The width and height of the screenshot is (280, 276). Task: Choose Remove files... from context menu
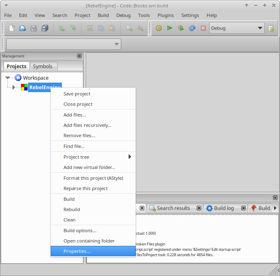coord(93,136)
